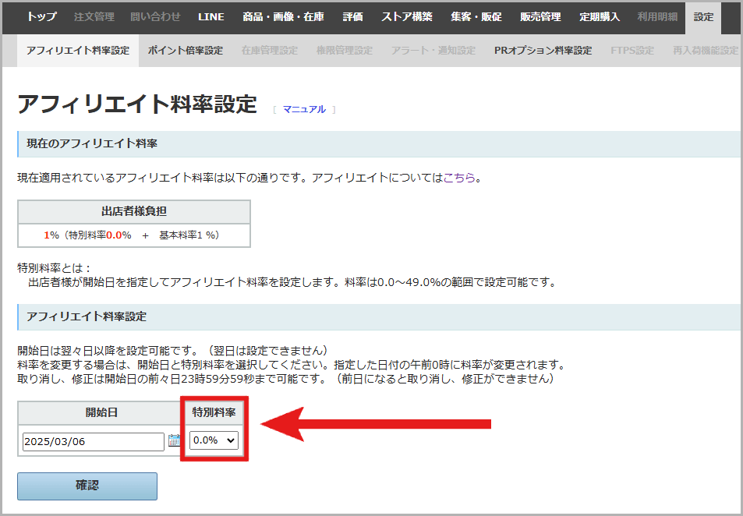Switch to PRオプション料率設定 sub-tab
This screenshot has height=516, width=743.
coord(543,51)
